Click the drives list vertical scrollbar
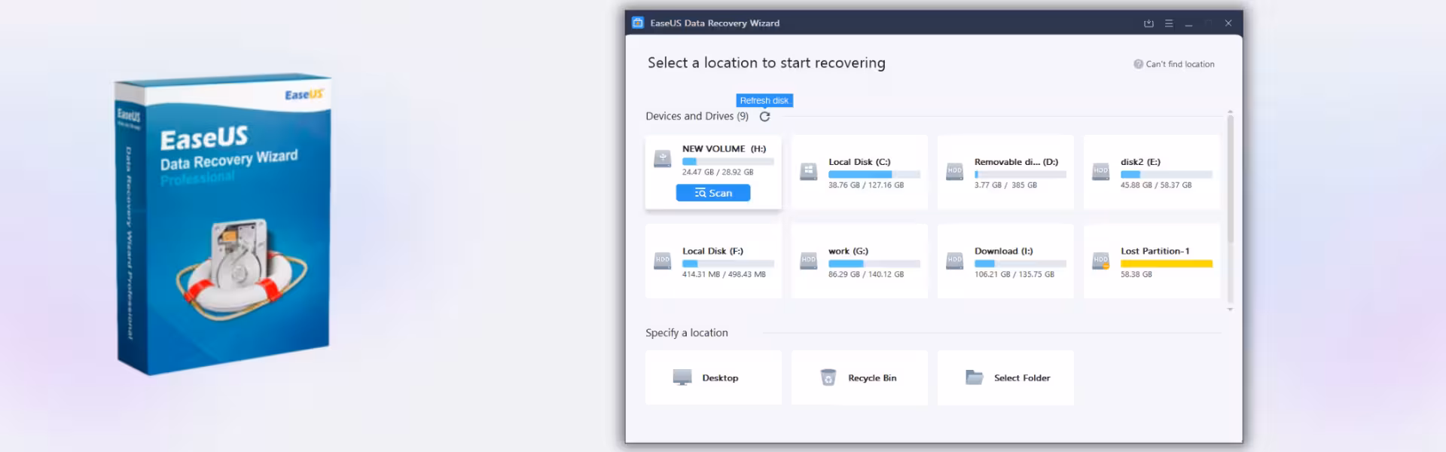The width and height of the screenshot is (1446, 452). [x=1230, y=179]
